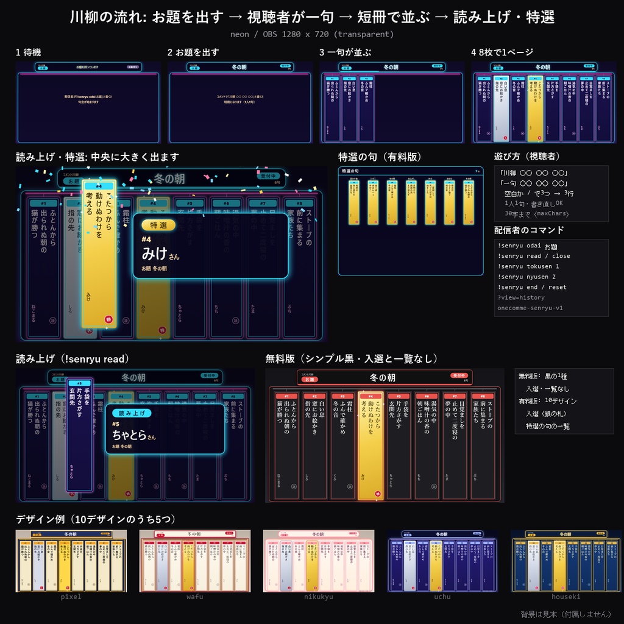Open the step 3 一句が並ぶ preview thumbnail
Screen dimensions: 624x624
coord(392,102)
